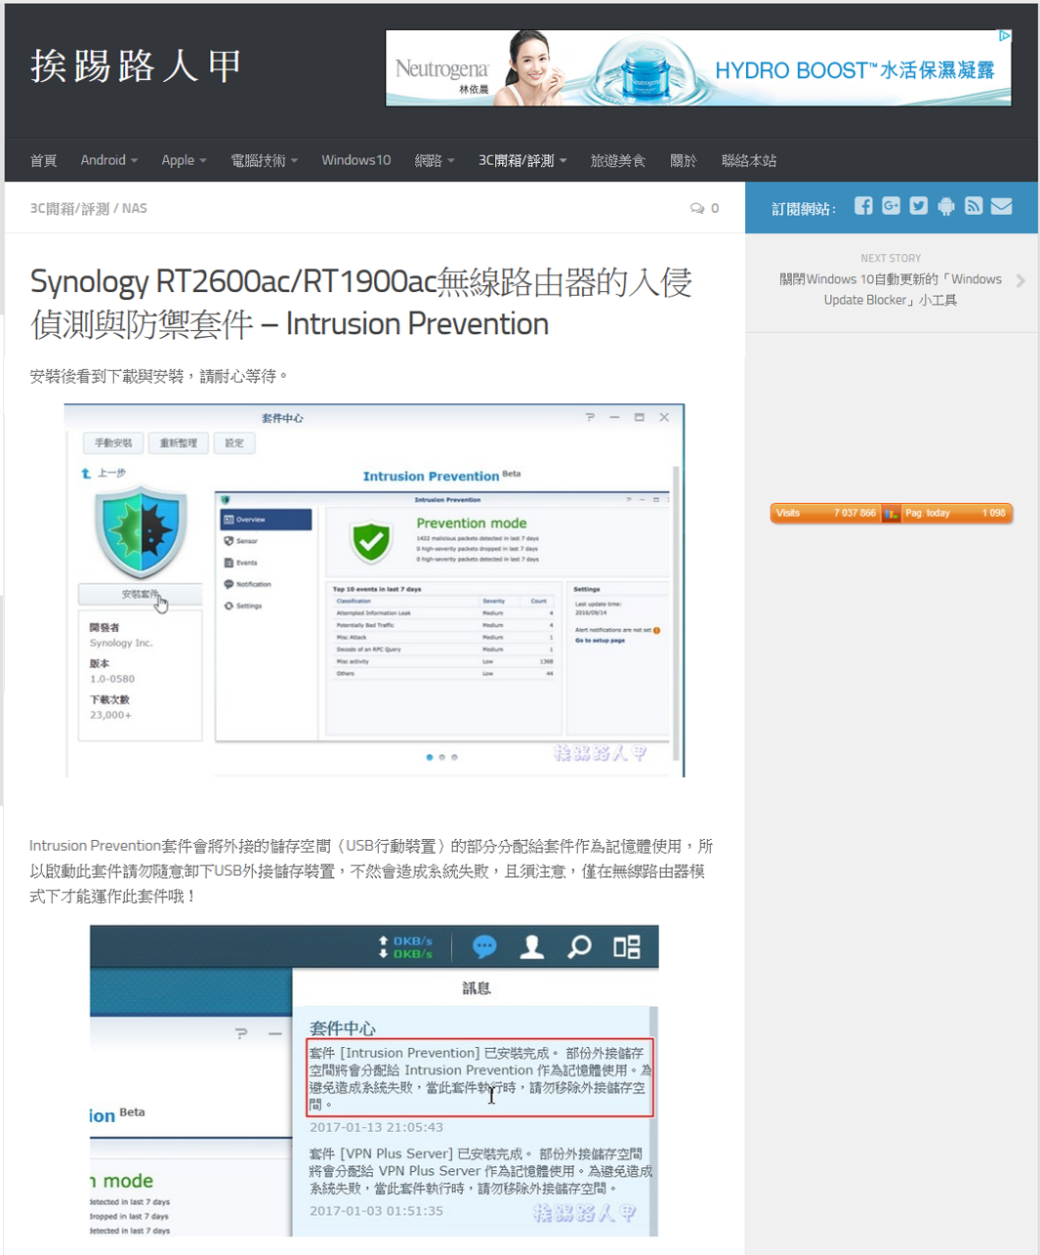Click the Visits counter widget

click(891, 513)
